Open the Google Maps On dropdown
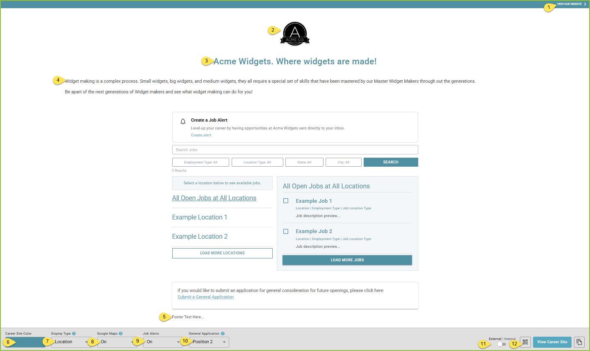The height and width of the screenshot is (351, 590). [117, 342]
